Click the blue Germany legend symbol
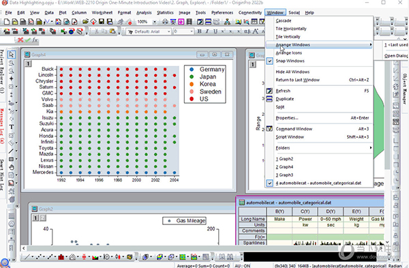The image size is (409, 268). pyautogui.click(x=192, y=70)
